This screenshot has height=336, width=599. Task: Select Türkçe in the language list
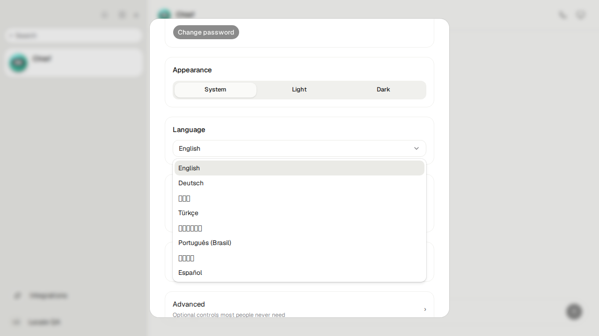tap(299, 213)
